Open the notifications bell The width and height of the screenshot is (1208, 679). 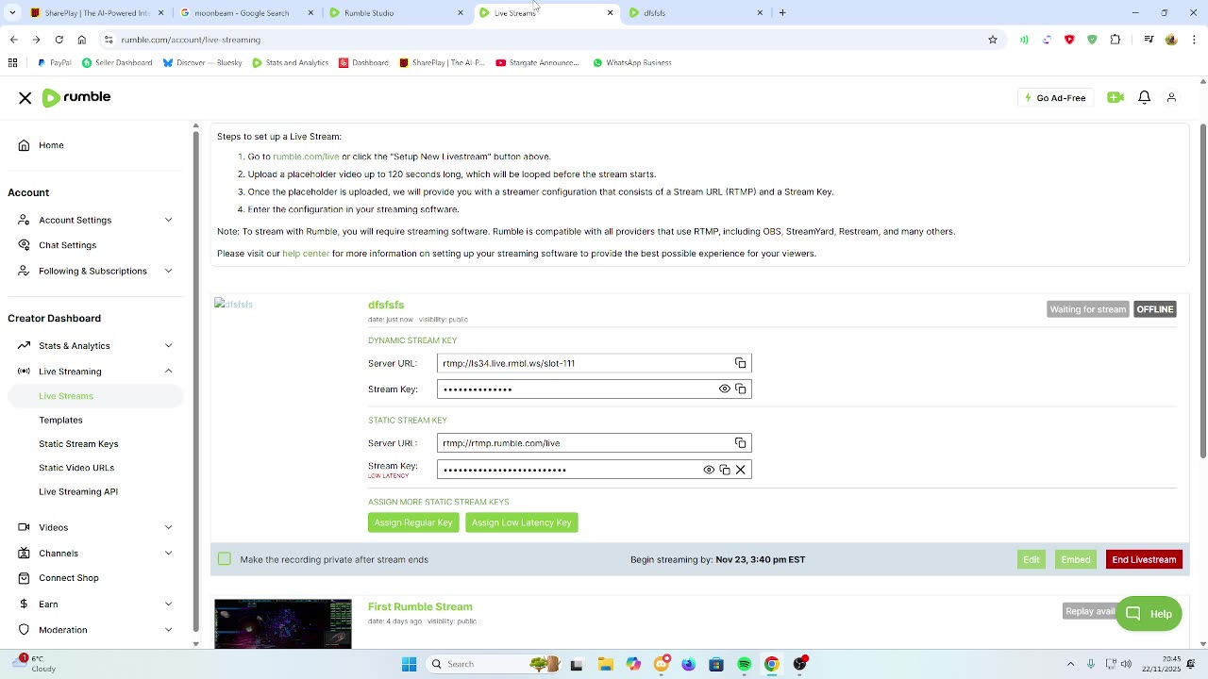[x=1144, y=98]
